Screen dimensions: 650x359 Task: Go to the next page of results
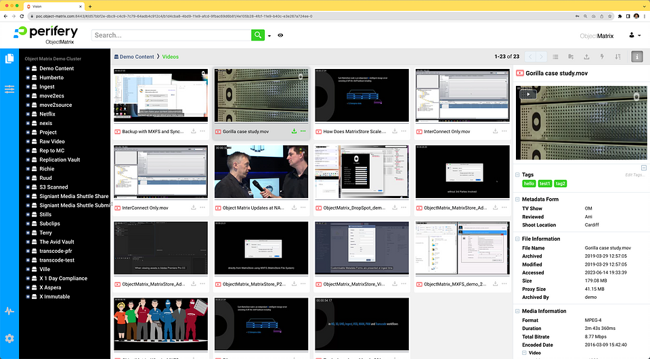tap(541, 57)
